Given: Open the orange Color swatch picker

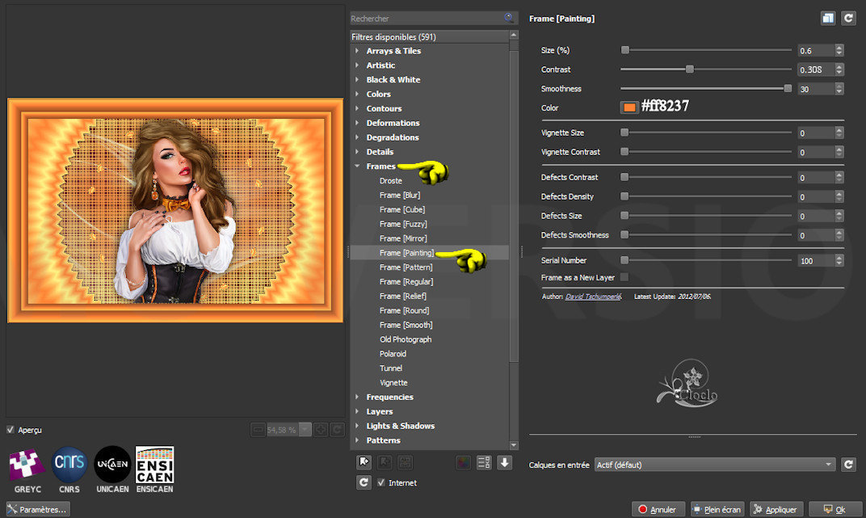Looking at the screenshot, I should pos(629,107).
